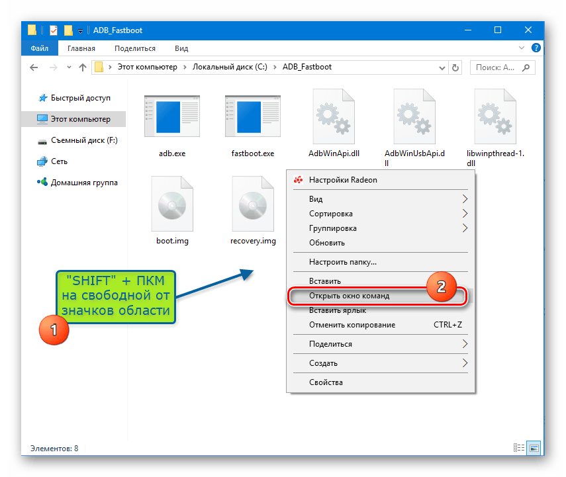The width and height of the screenshot is (566, 477).
Task: Click the folder icon in title bar
Action: [x=32, y=30]
